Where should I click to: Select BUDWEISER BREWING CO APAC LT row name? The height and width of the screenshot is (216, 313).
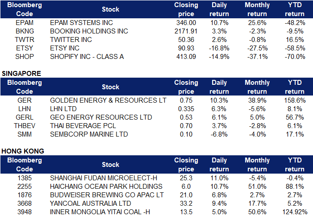tap(107, 195)
